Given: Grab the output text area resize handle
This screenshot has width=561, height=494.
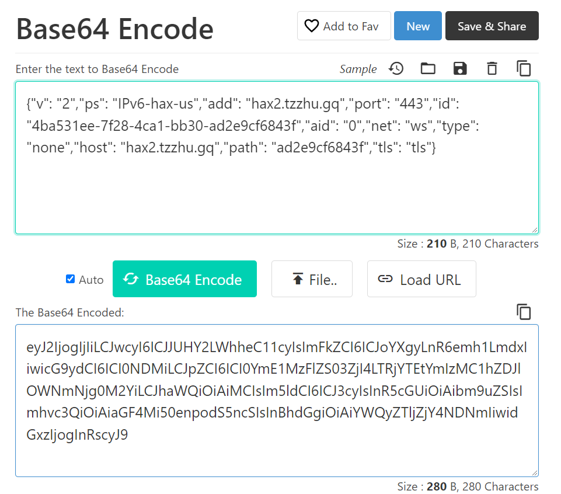Looking at the screenshot, I should [535, 473].
